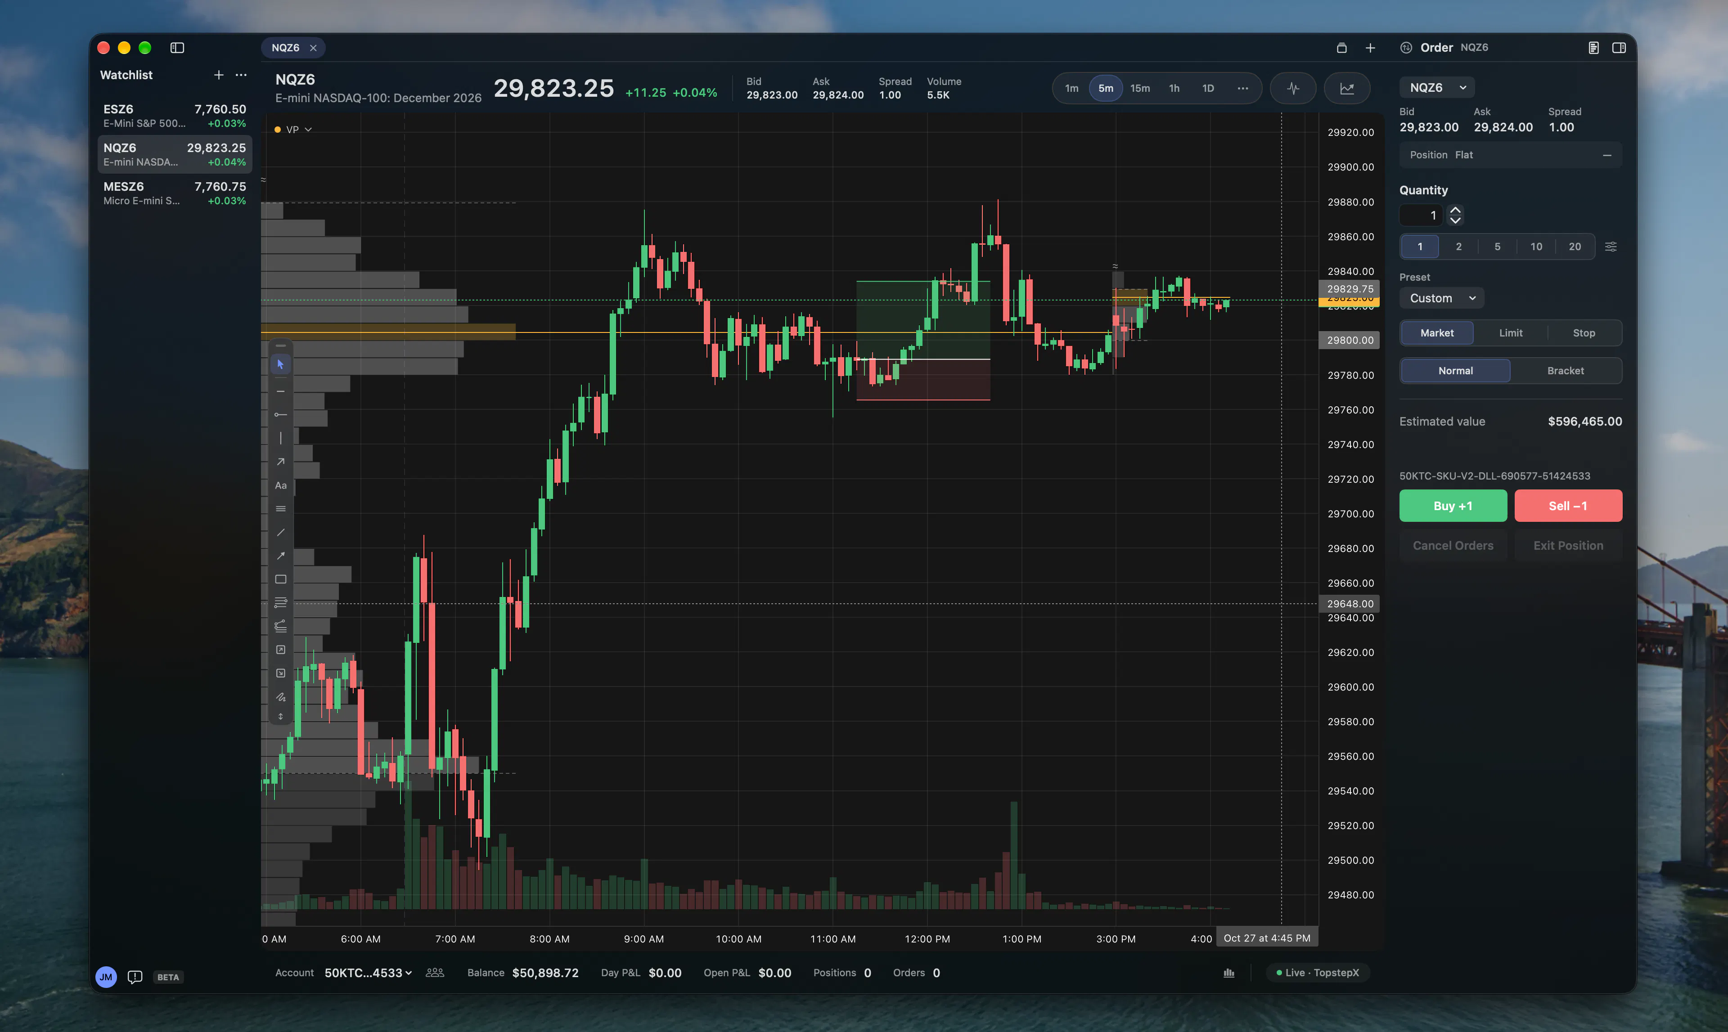Viewport: 1728px width, 1032px height.
Task: Open the chart type line-chart icon
Action: (1347, 88)
